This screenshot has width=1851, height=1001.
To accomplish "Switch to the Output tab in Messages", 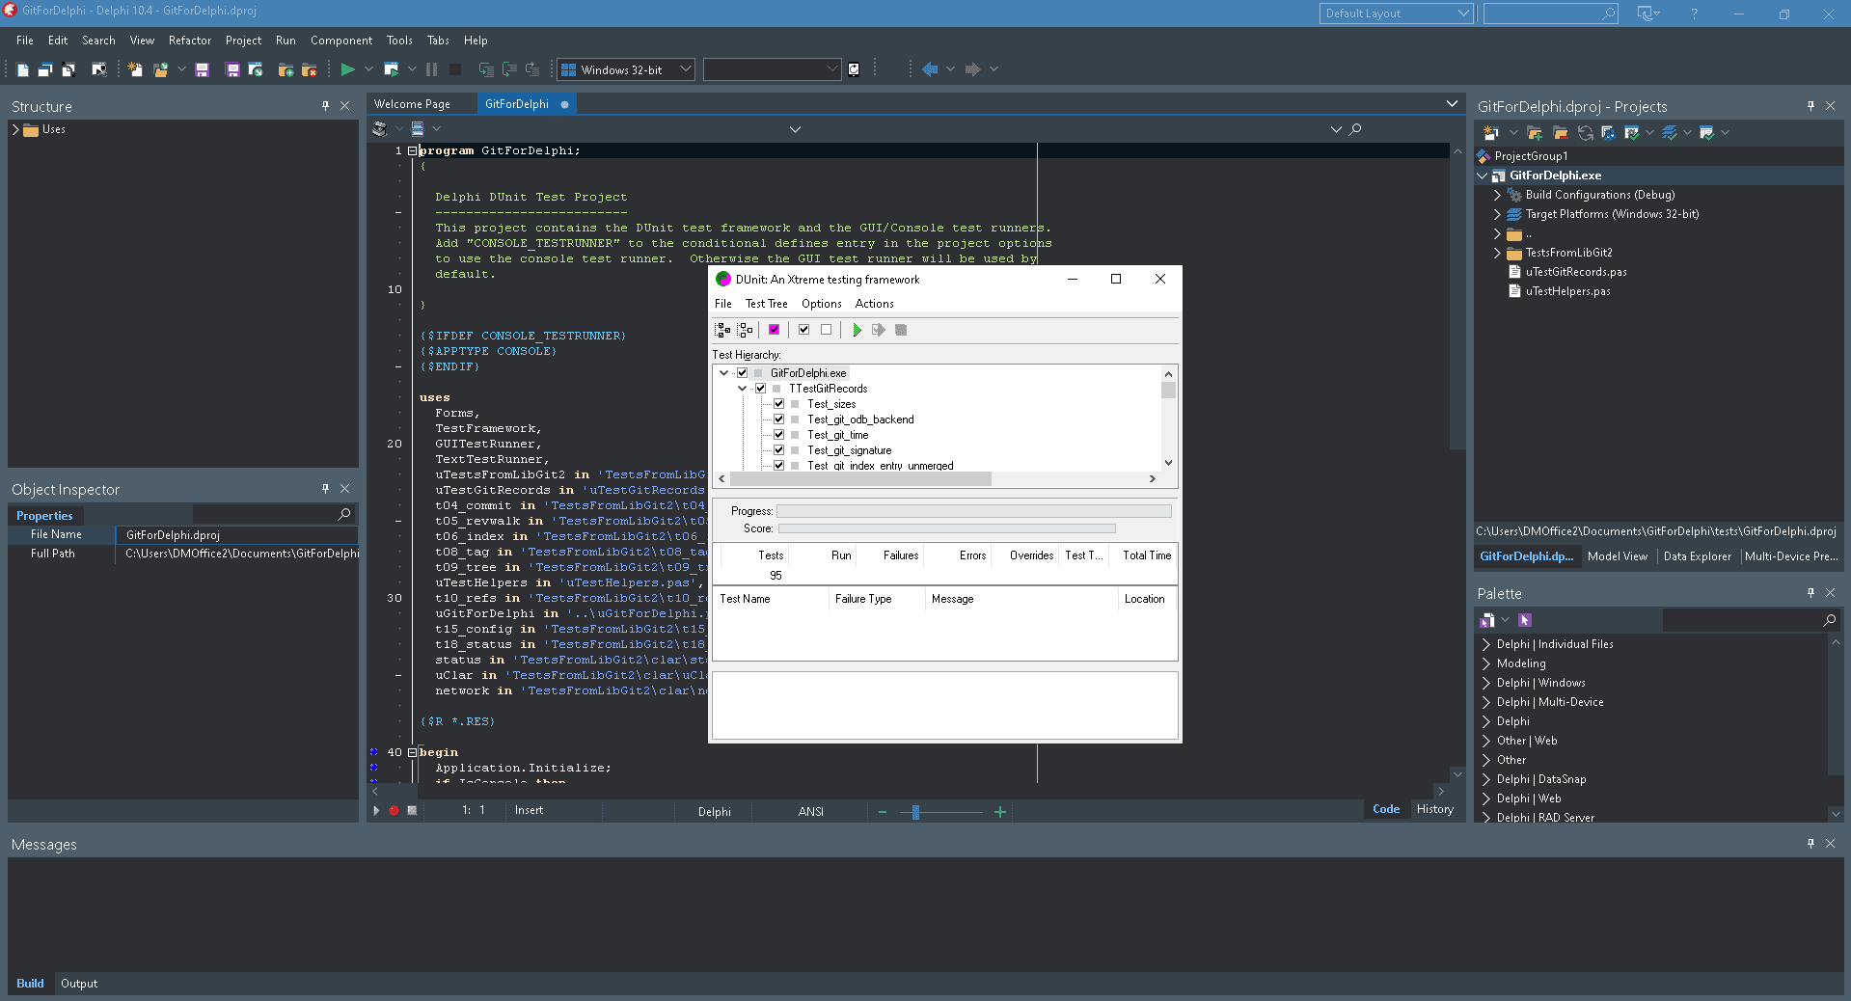I will point(79,984).
